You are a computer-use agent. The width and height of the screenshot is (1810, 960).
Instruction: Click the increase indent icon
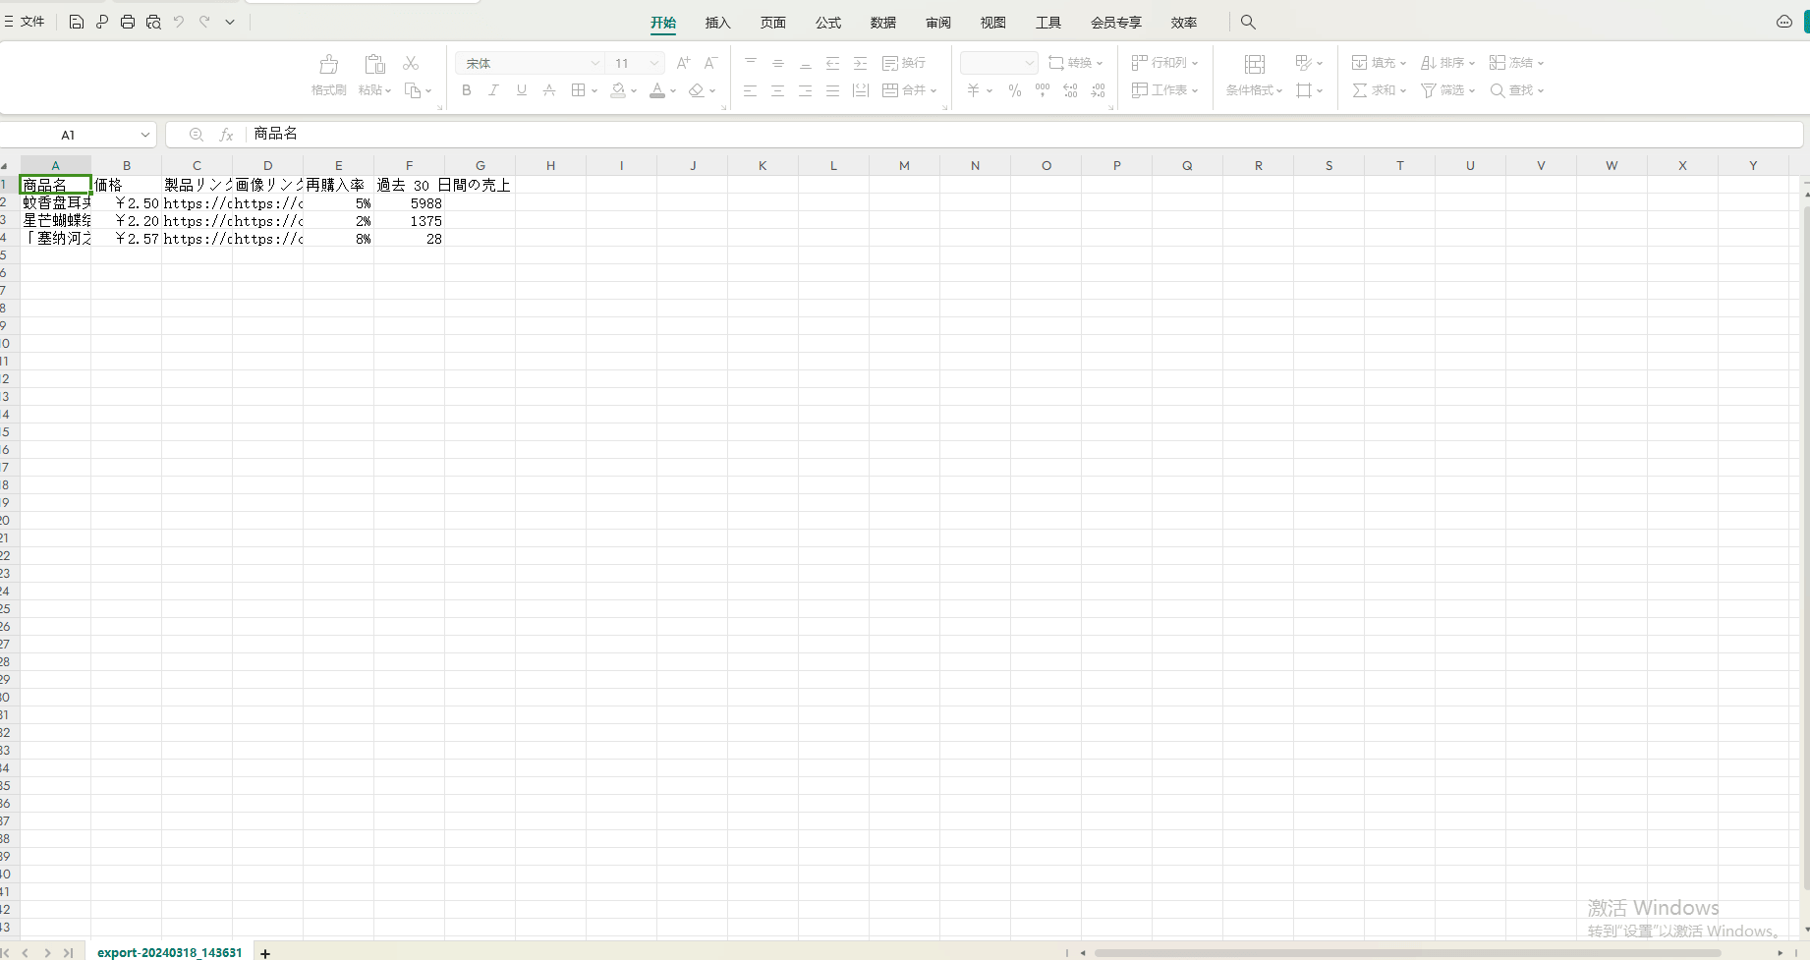point(861,63)
